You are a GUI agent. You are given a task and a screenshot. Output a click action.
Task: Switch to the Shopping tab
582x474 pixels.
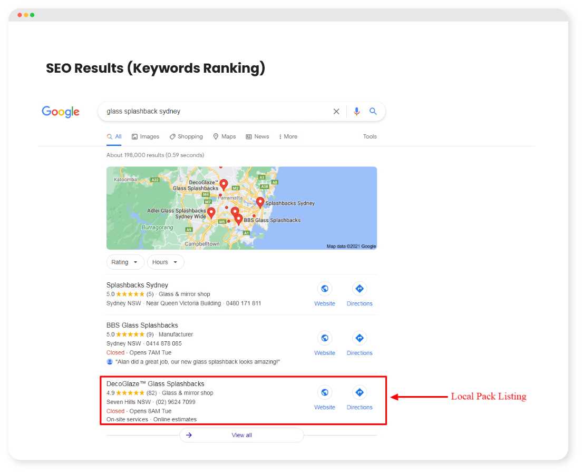[x=186, y=136]
